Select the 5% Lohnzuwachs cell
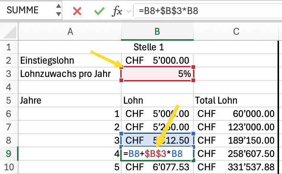The height and width of the screenshot is (174, 282). [157, 74]
